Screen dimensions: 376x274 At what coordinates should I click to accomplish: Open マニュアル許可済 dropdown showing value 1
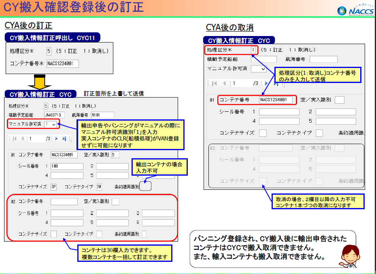(x=52, y=124)
